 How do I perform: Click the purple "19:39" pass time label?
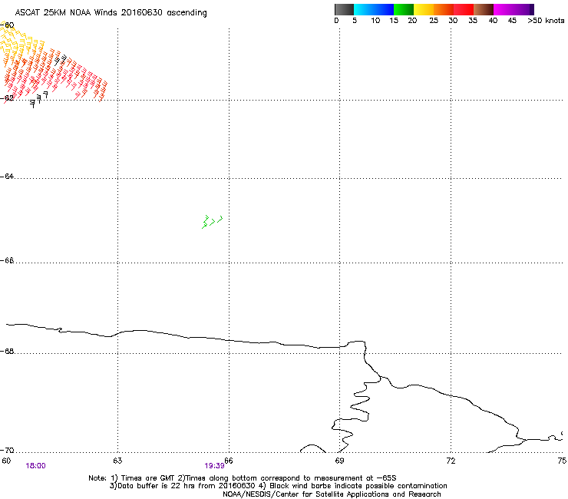coord(214,466)
